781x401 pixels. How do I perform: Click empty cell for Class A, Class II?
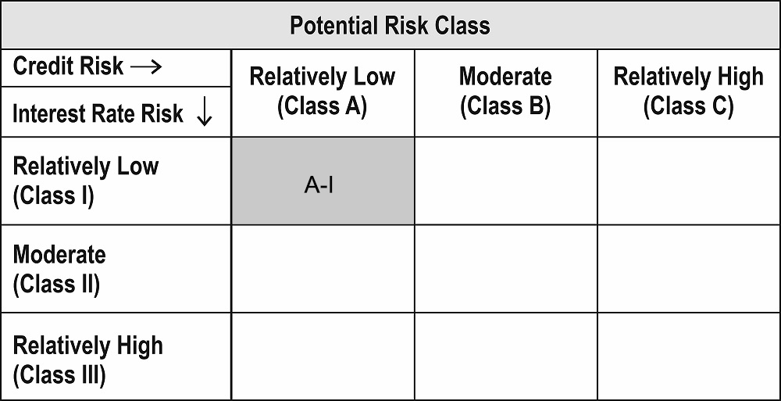[x=323, y=269]
